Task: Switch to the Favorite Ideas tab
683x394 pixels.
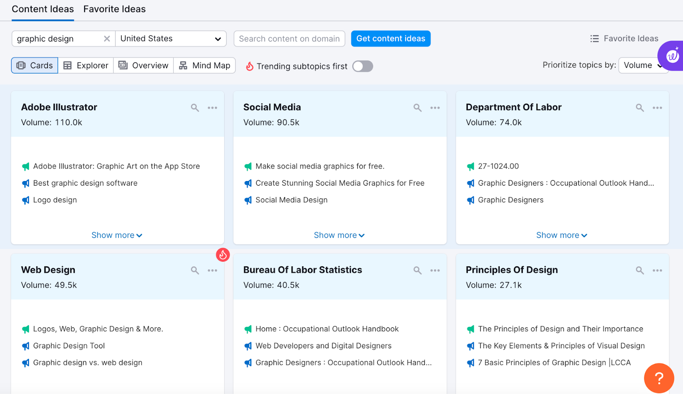Action: [x=114, y=9]
